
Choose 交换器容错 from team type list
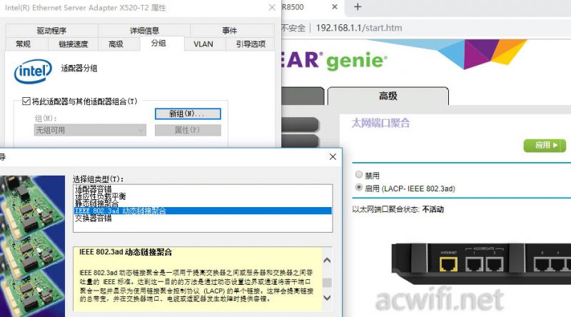(94, 218)
